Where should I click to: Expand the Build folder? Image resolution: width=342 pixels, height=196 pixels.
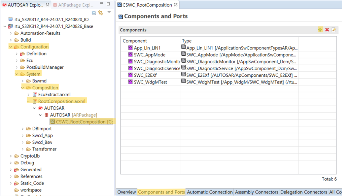tap(11, 40)
